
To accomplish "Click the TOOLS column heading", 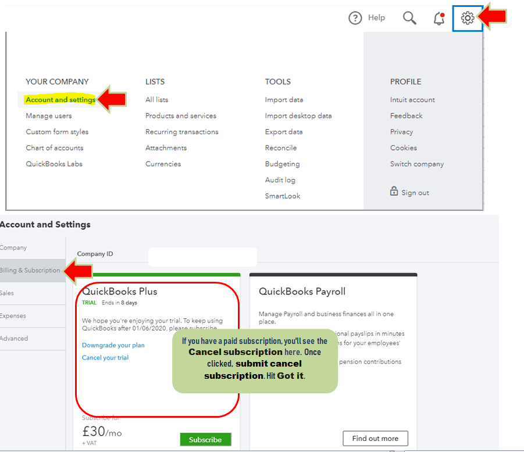I will (x=278, y=82).
